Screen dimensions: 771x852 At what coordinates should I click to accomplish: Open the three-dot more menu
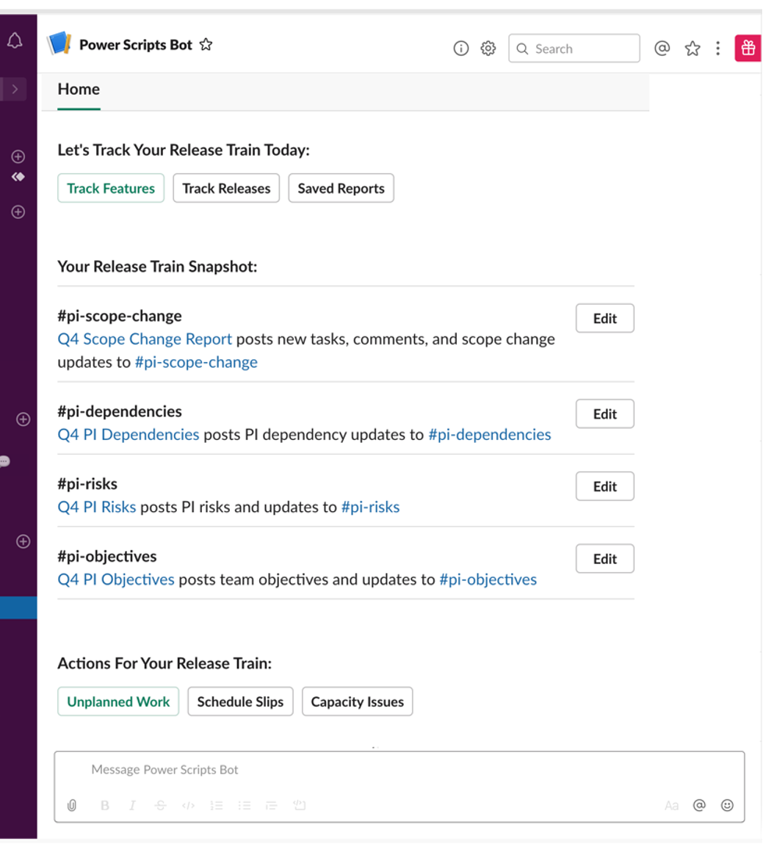point(717,48)
